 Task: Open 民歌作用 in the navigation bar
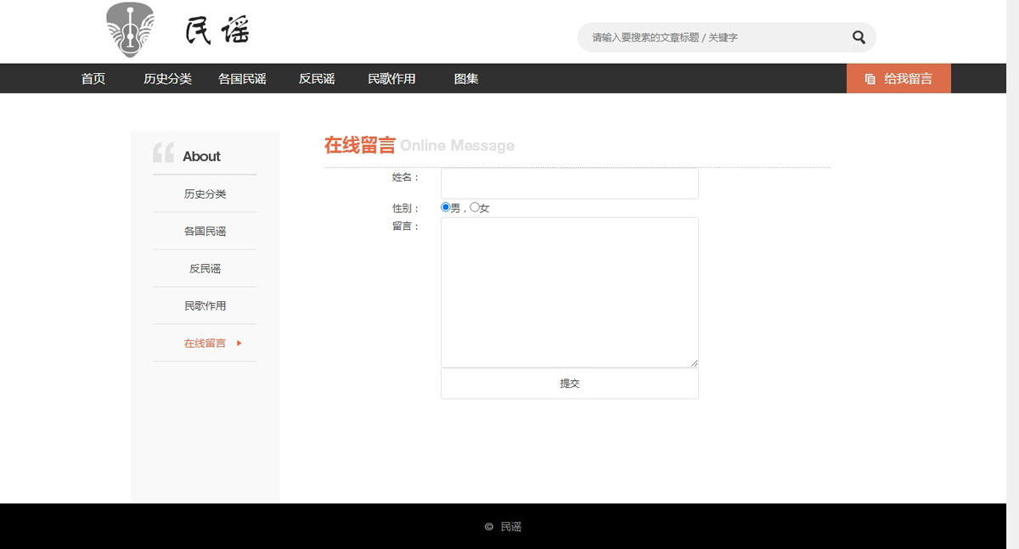(x=391, y=79)
